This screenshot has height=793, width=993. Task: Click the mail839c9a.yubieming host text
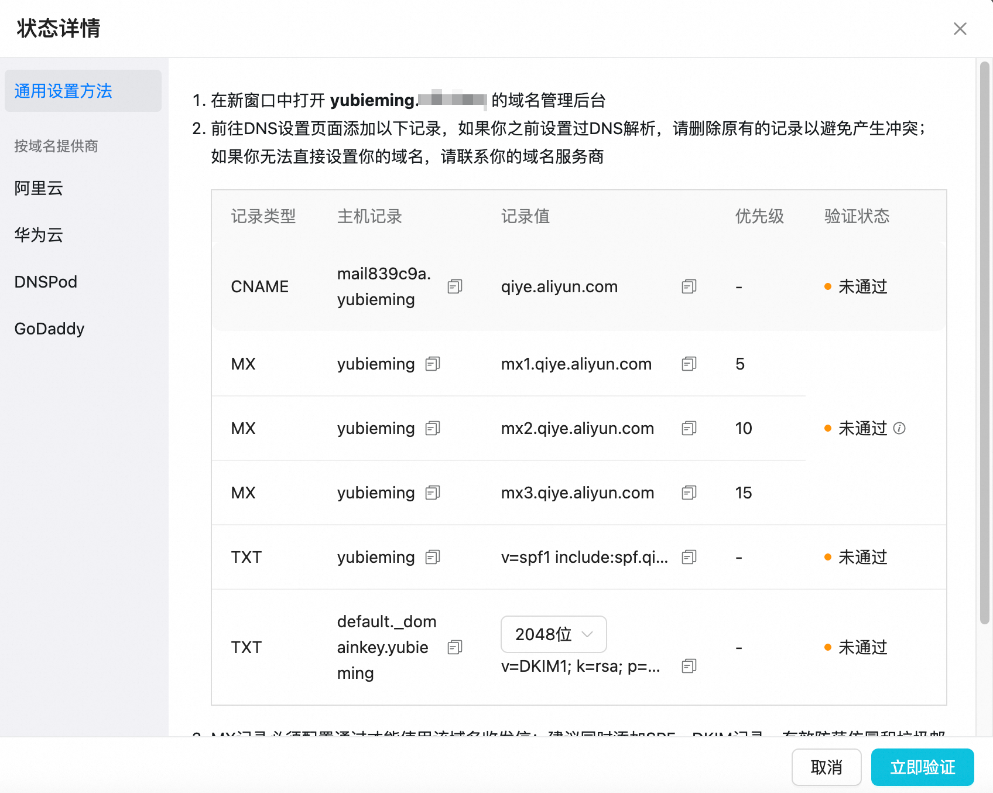[x=384, y=286]
